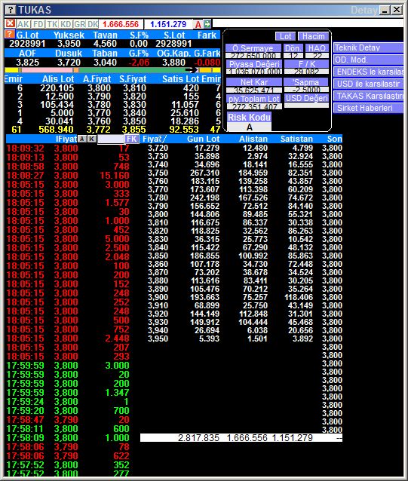Click total volume 2.817.835 in summary row

click(x=198, y=438)
